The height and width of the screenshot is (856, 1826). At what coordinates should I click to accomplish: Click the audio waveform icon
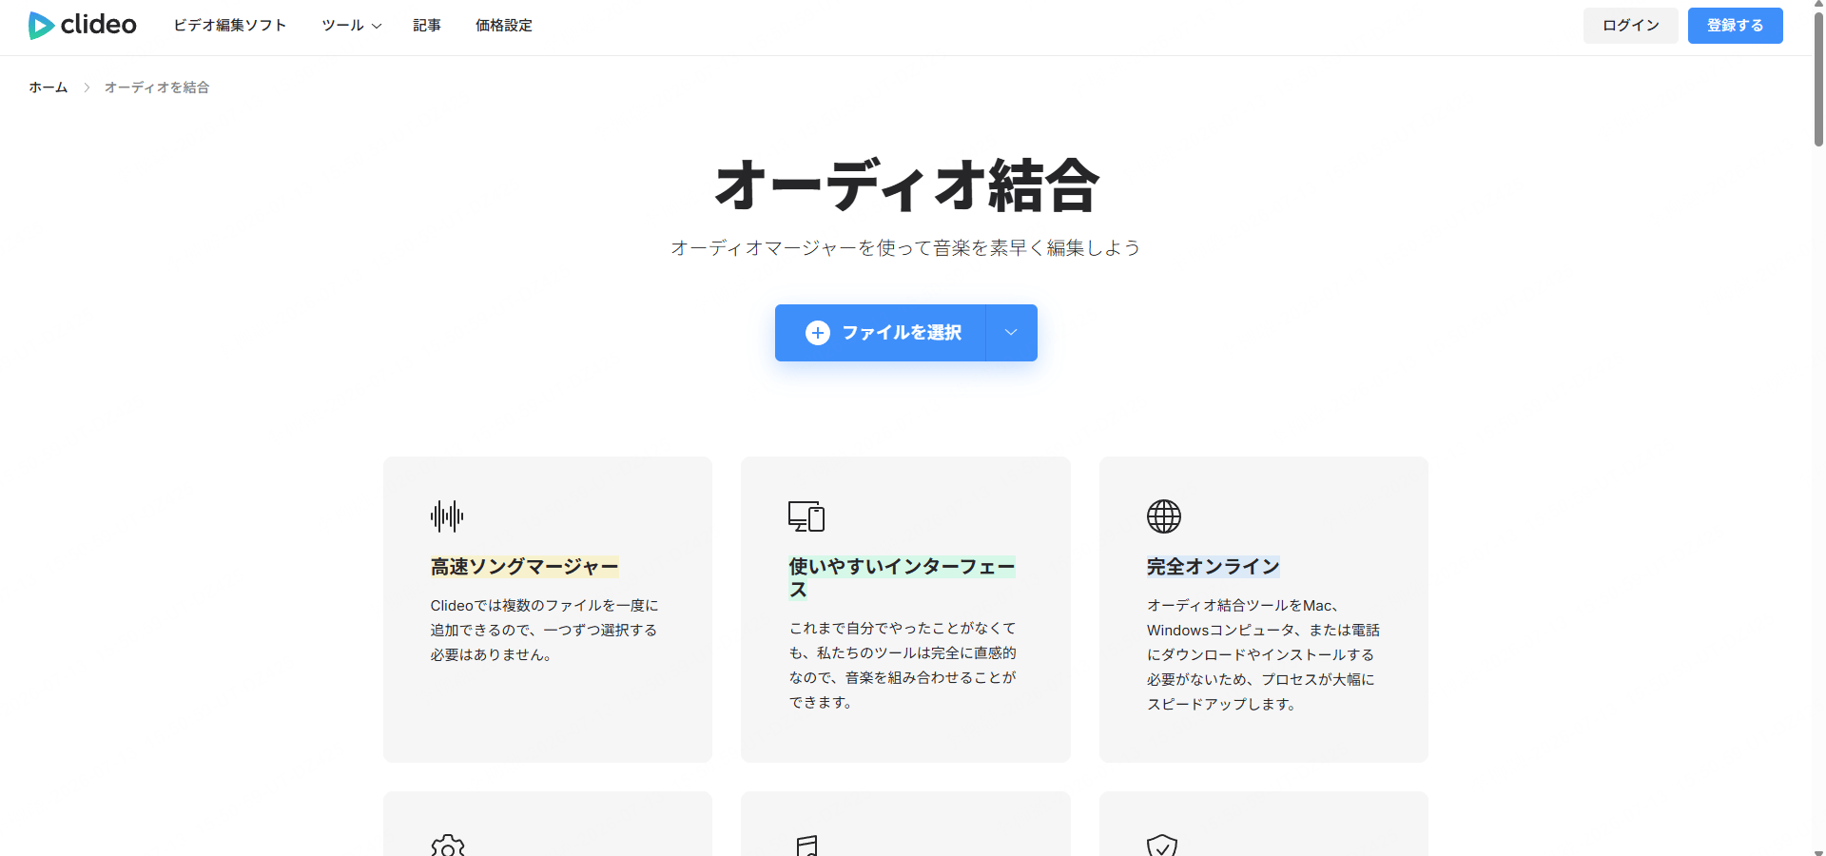(447, 516)
